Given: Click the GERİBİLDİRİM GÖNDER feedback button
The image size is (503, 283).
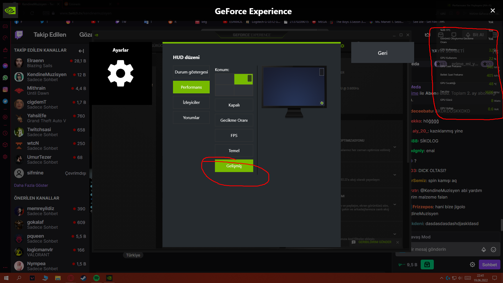Looking at the screenshot, I should [x=372, y=242].
